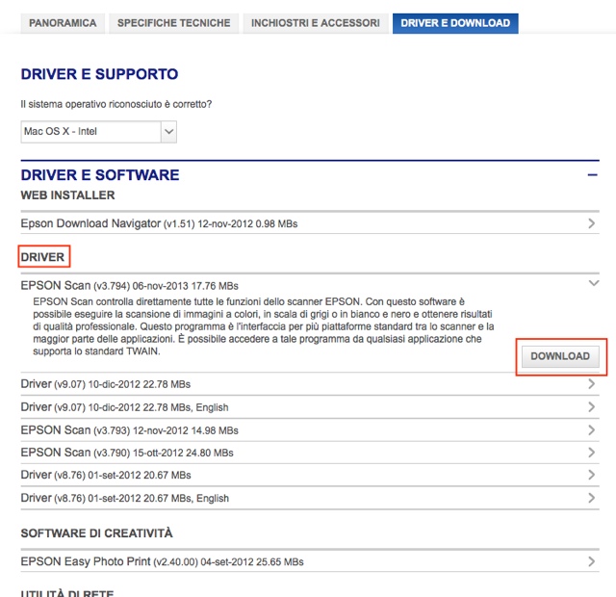Click EPSON Scan (v3.790) 15-ott-2012 title

pyautogui.click(x=127, y=453)
